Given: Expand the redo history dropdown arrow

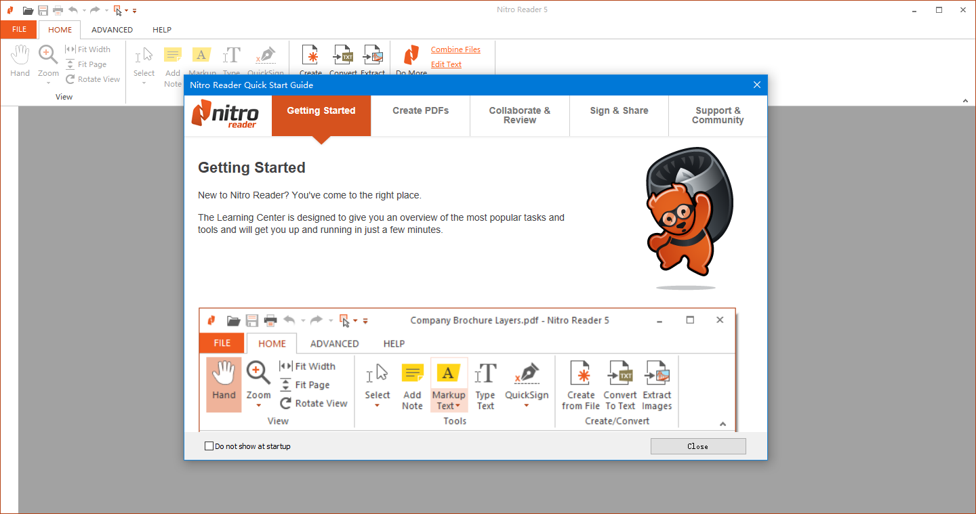Looking at the screenshot, I should [x=106, y=11].
